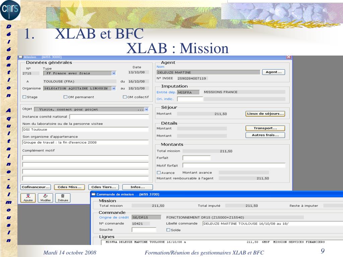The width and height of the screenshot is (343, 257).
Task: Click the Autres frais... button
Action: [x=265, y=135]
